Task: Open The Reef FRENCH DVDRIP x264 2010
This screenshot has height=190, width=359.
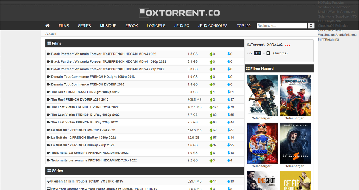Action: pyautogui.click(x=80, y=100)
